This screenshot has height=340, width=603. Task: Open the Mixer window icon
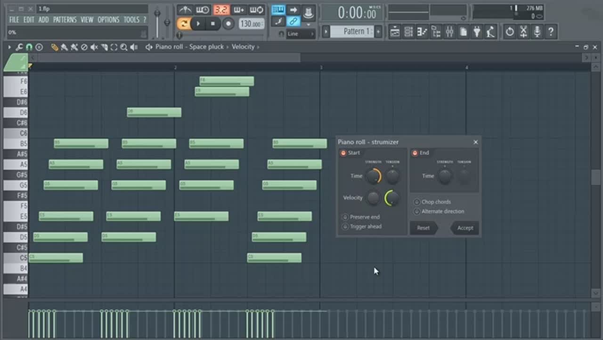pyautogui.click(x=449, y=32)
